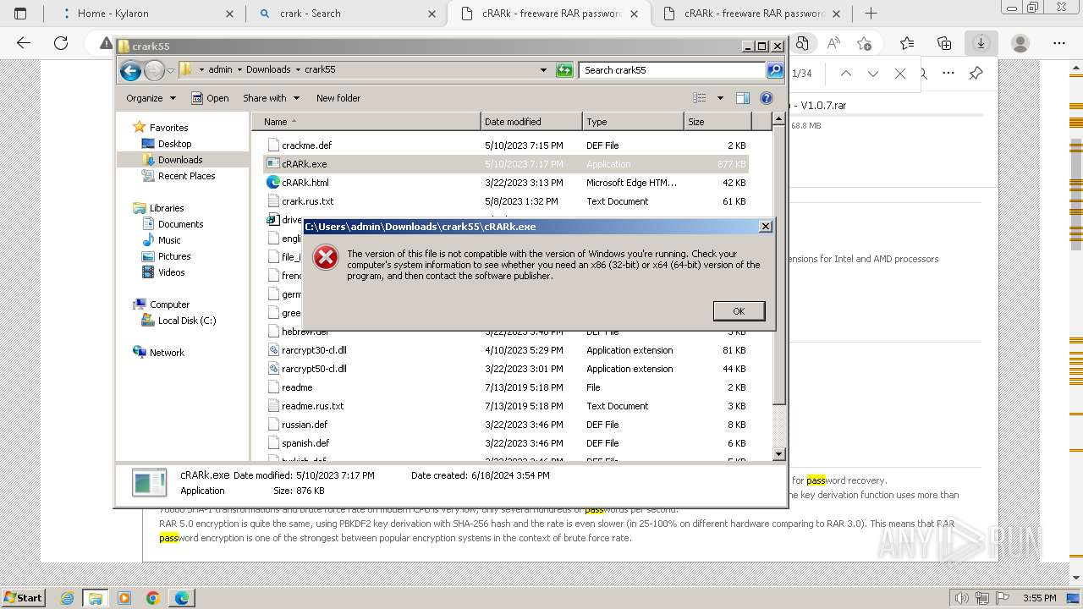Open the Documents library
The height and width of the screenshot is (609, 1083).
click(x=180, y=224)
